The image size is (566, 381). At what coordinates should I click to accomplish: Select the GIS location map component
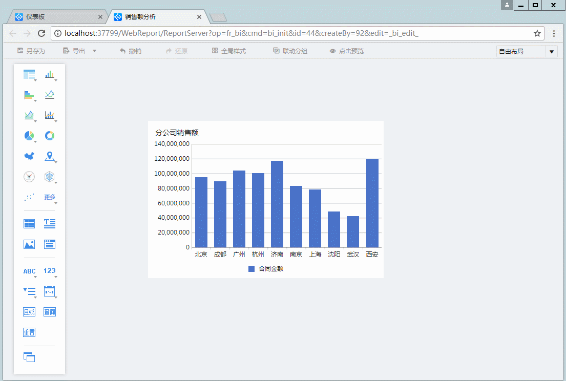[x=50, y=156]
